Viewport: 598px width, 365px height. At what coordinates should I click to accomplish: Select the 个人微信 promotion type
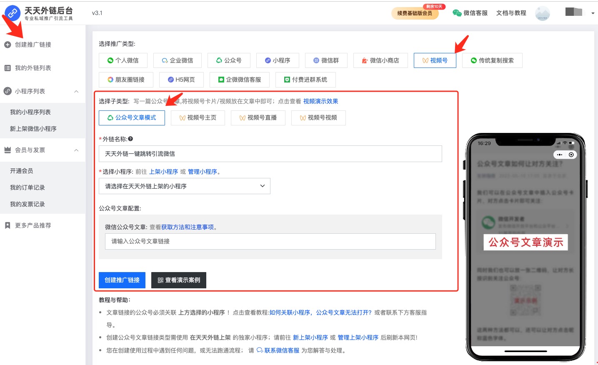[123, 60]
